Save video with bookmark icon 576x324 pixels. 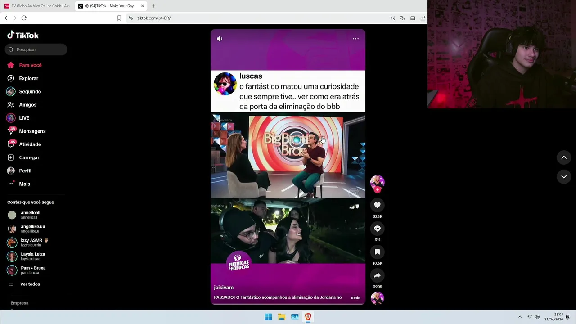(377, 252)
